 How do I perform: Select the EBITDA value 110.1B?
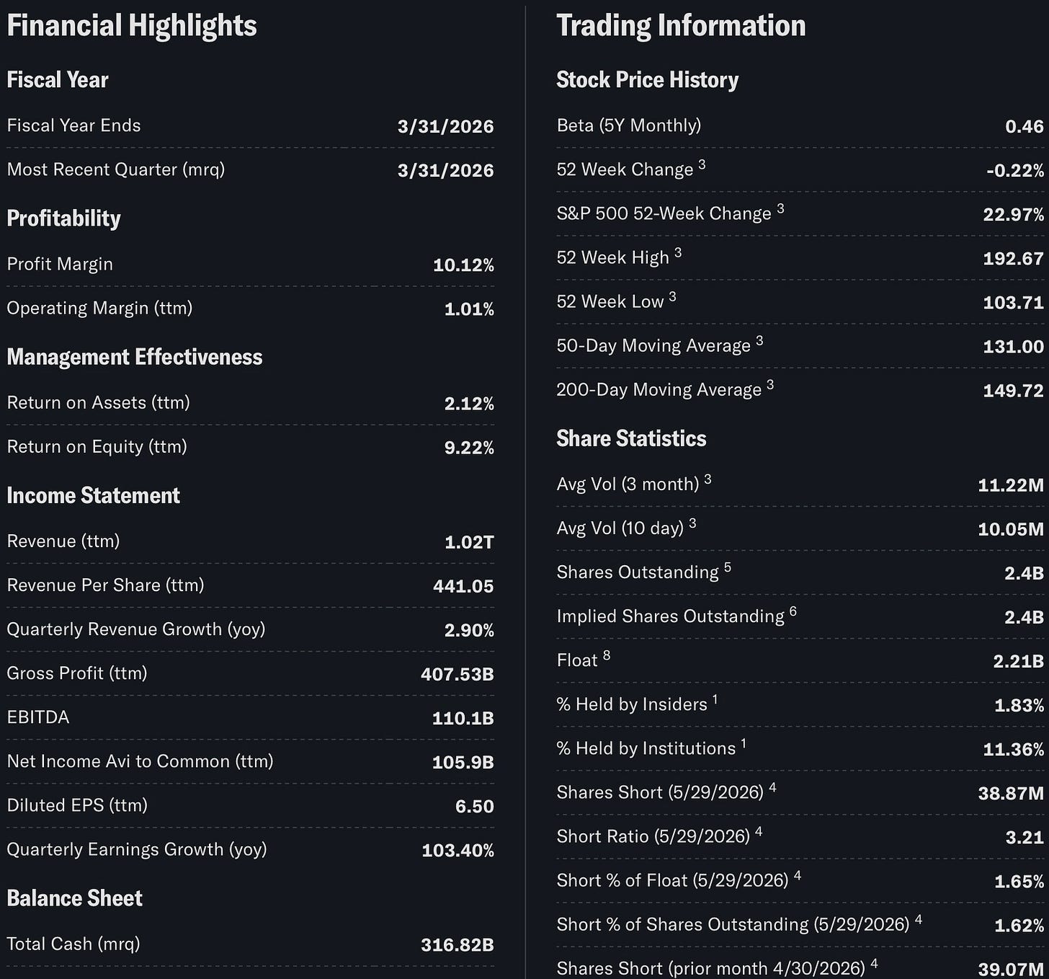point(463,718)
